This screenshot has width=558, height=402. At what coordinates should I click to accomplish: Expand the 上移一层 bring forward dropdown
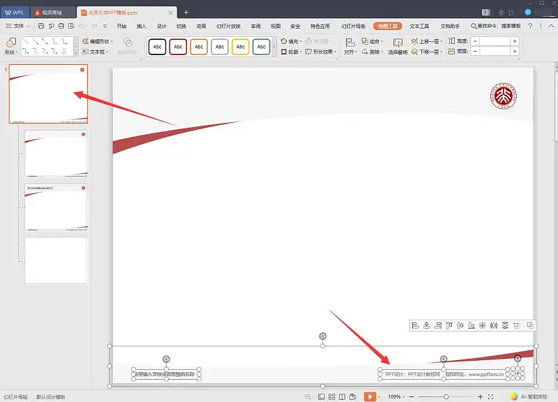pos(443,41)
